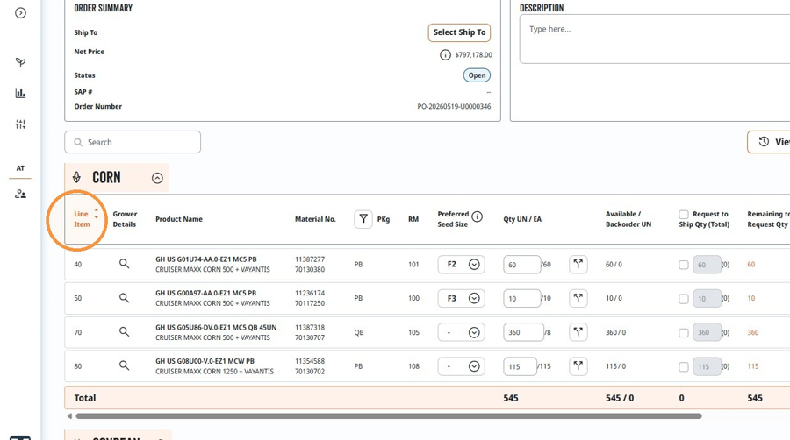This screenshot has width=790, height=440.
Task: Open grower details magnifier for line 40
Action: (x=124, y=264)
